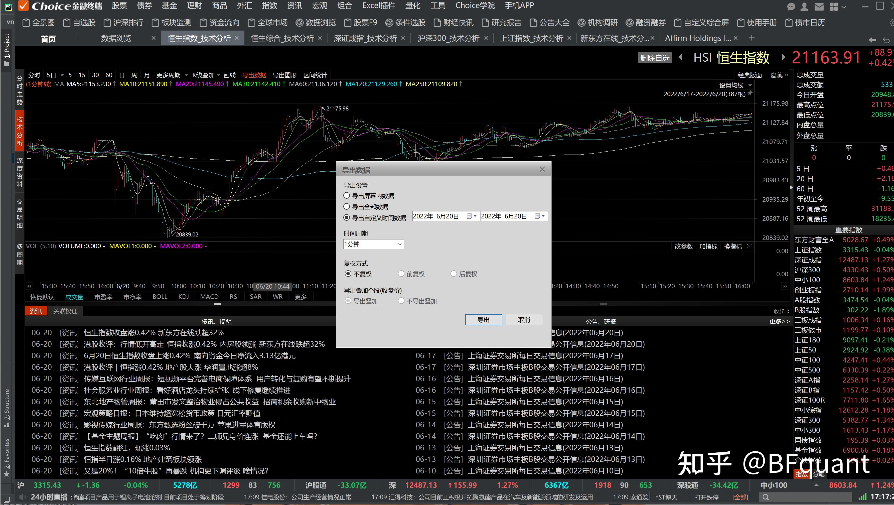Open the Excel插件 menu
This screenshot has width=894, height=505.
[379, 6]
